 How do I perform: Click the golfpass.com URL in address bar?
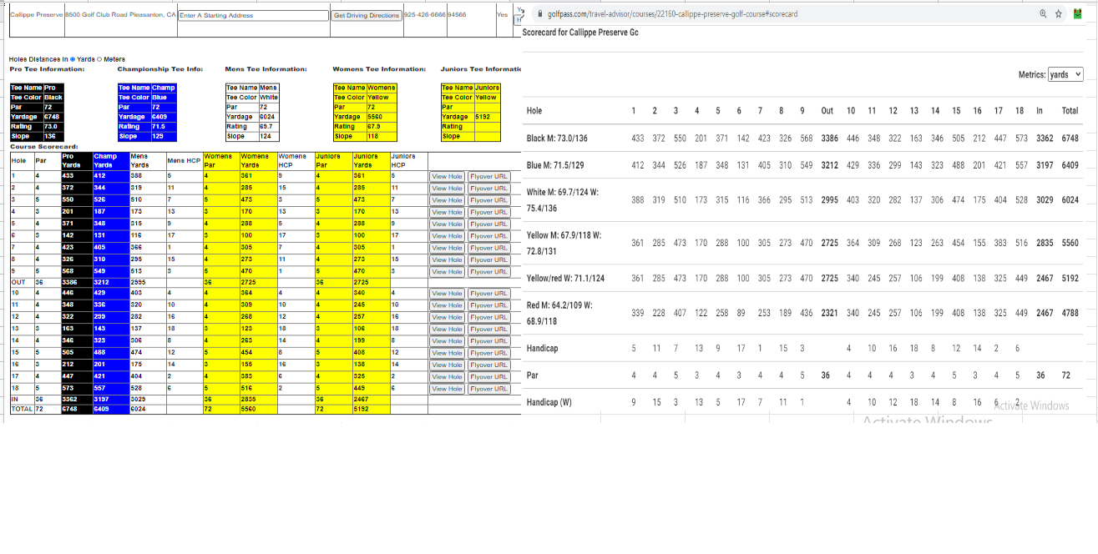tap(672, 14)
